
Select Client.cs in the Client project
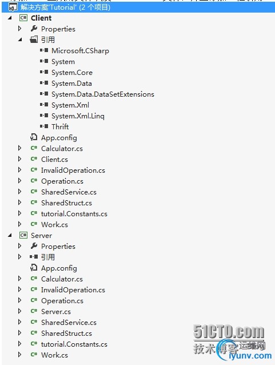pos(54,159)
